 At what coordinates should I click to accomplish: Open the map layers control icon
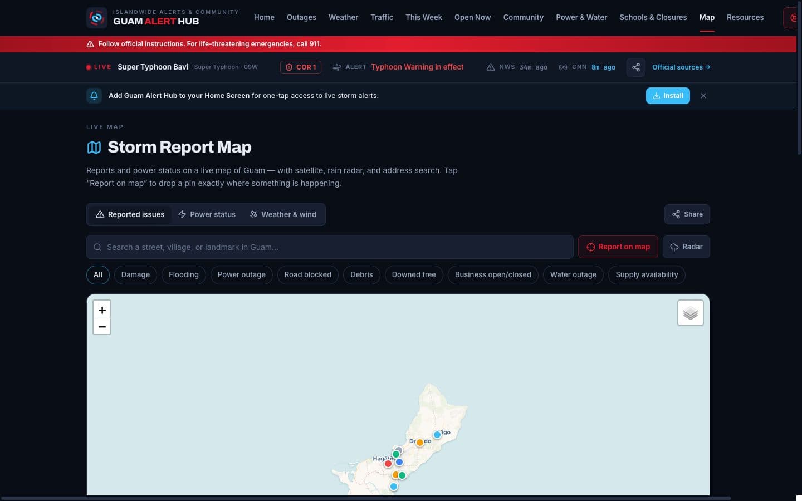coord(691,313)
